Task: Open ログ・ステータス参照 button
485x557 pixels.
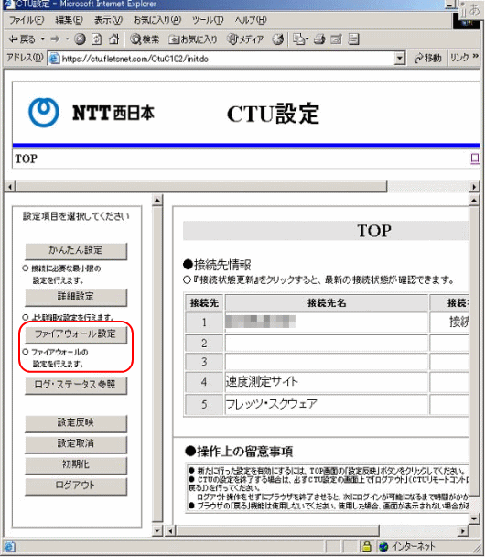Action: pos(76,385)
